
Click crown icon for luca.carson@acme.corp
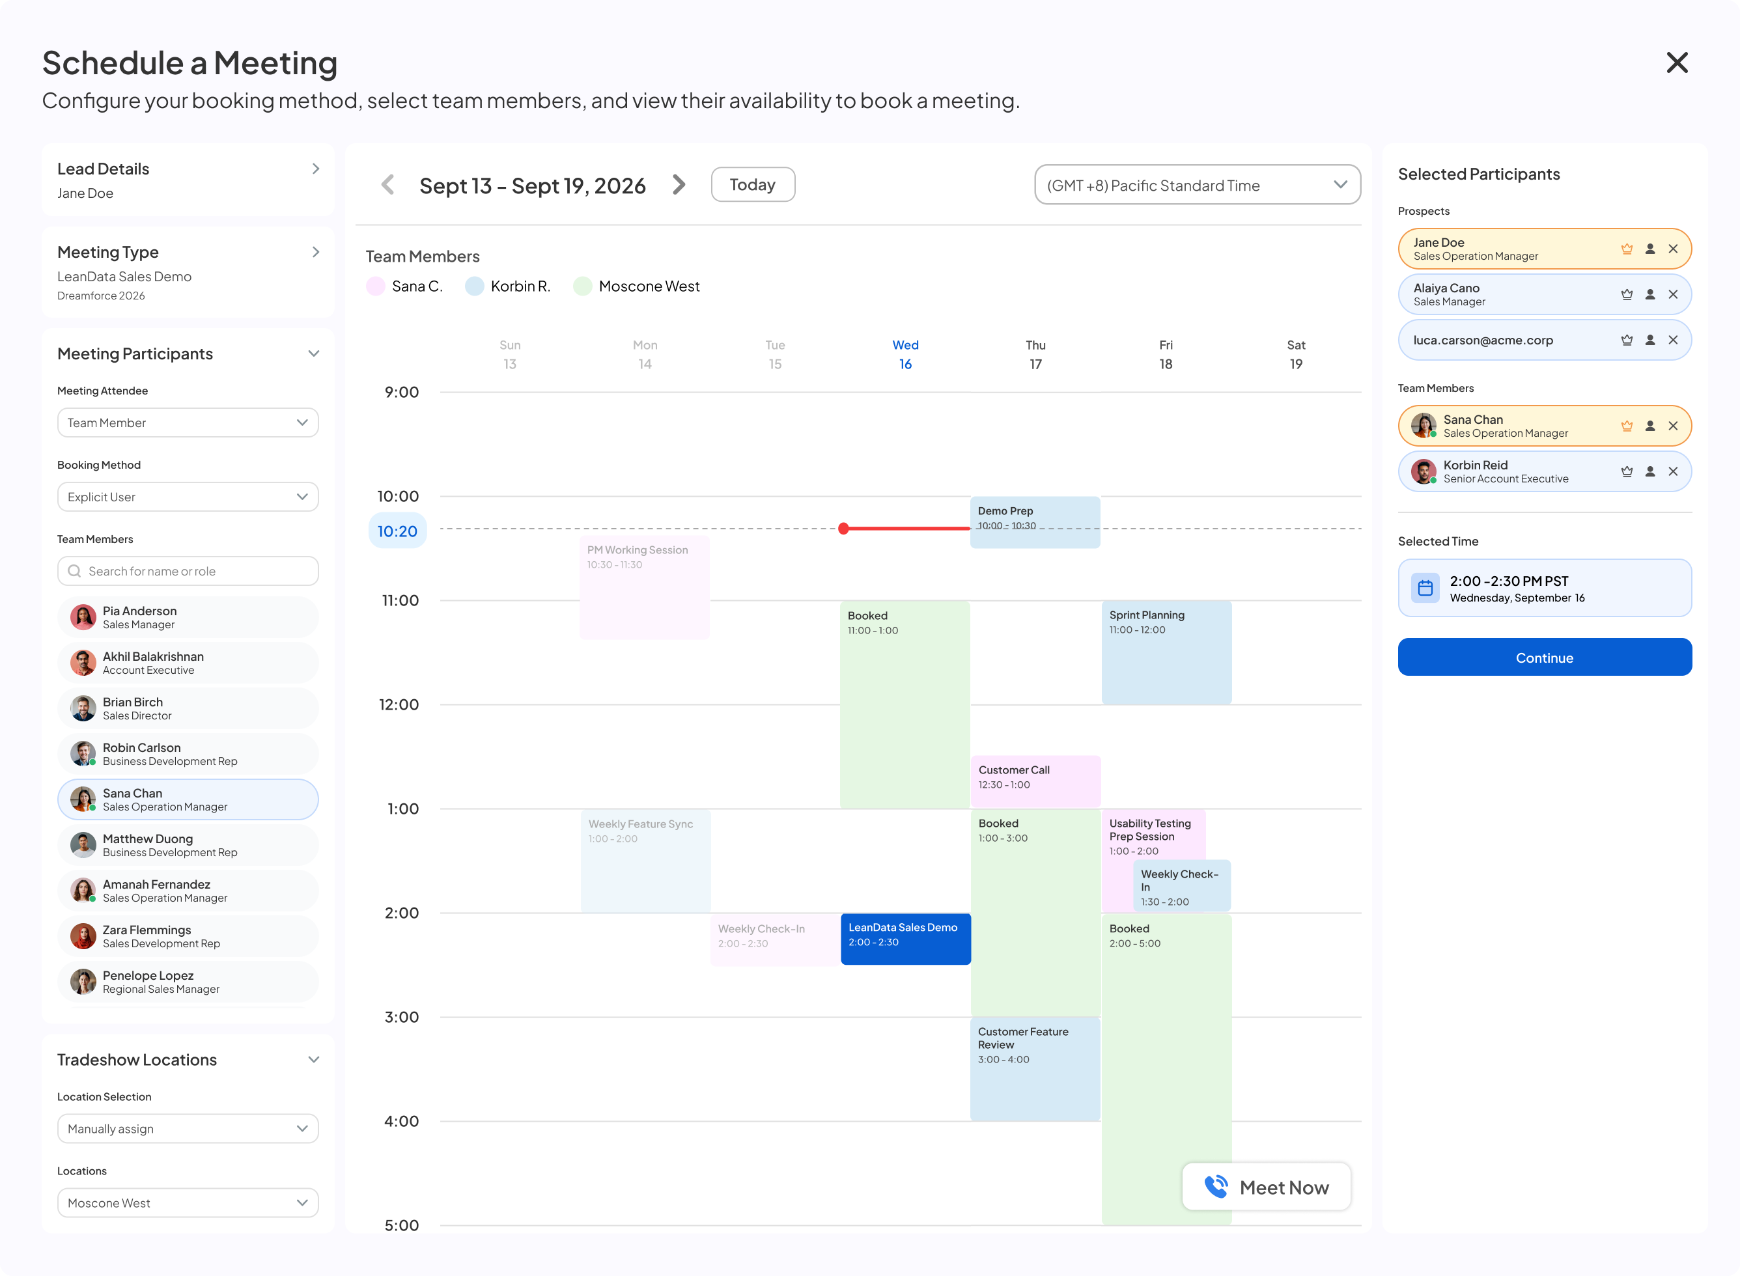pyautogui.click(x=1627, y=340)
